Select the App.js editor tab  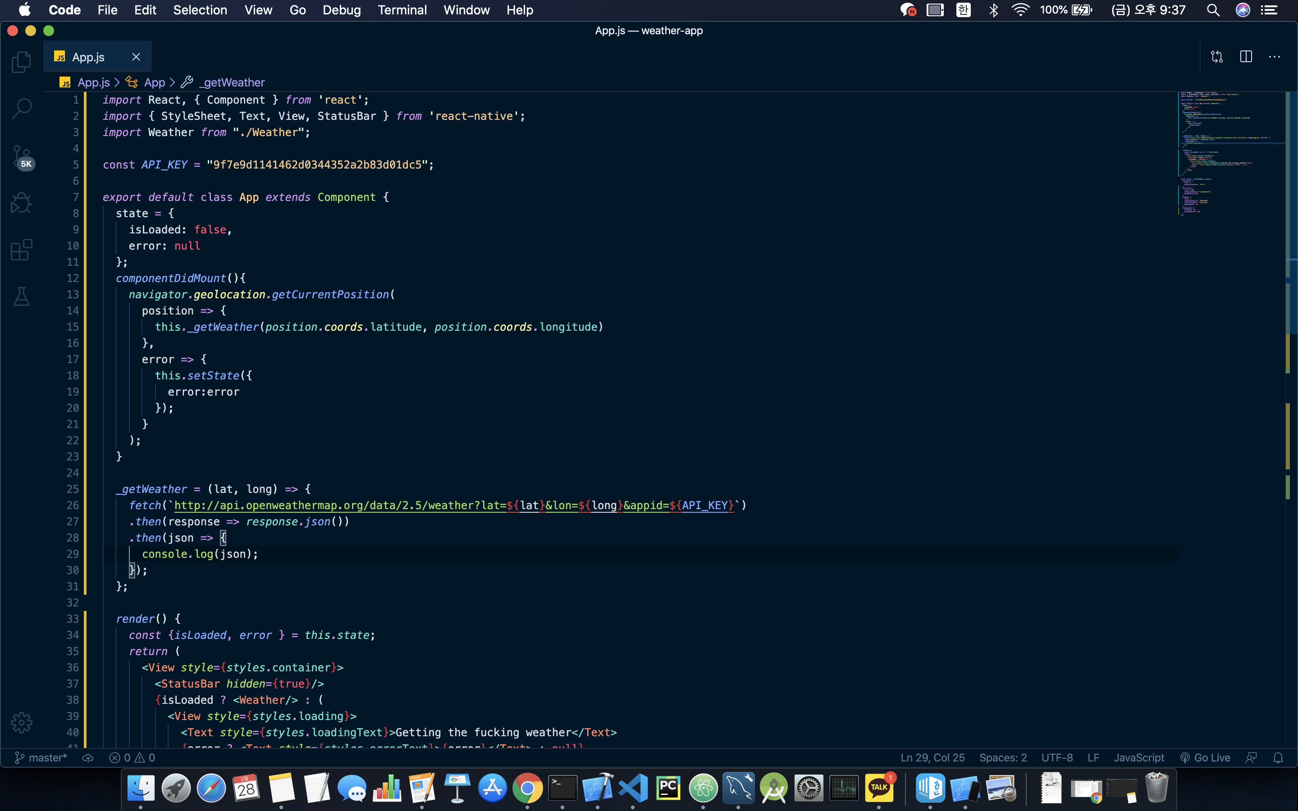[88, 57]
